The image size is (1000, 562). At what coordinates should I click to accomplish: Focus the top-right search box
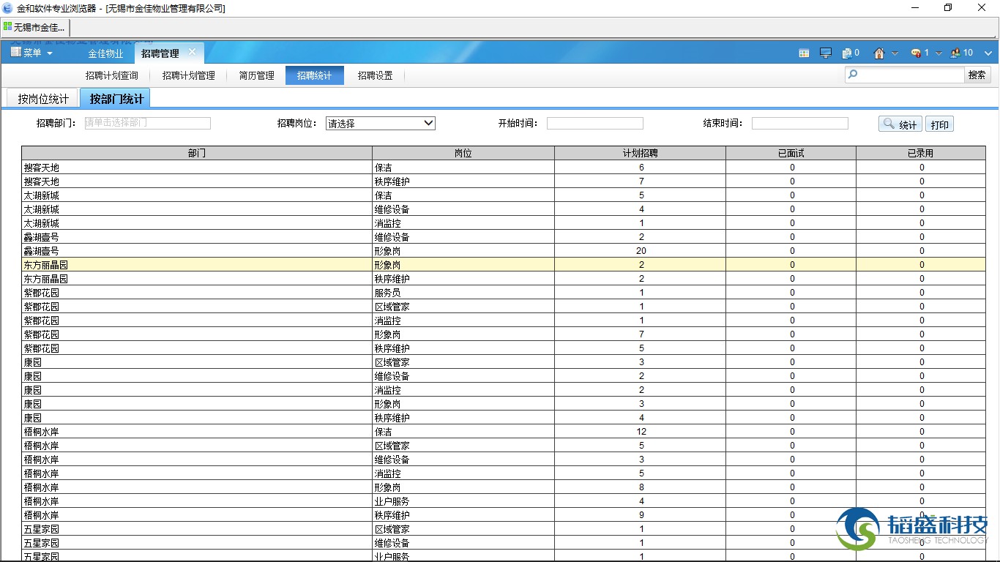point(905,75)
